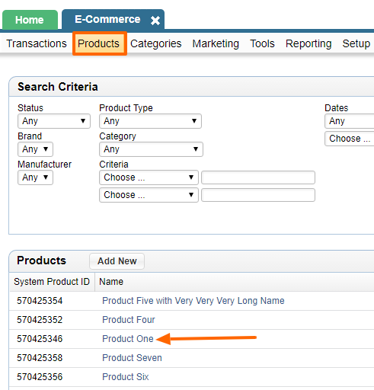374x390 pixels.
Task: Switch to the Home tab
Action: [30, 20]
